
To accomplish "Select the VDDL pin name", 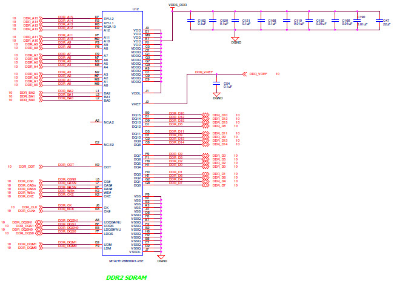I will pos(136,93).
